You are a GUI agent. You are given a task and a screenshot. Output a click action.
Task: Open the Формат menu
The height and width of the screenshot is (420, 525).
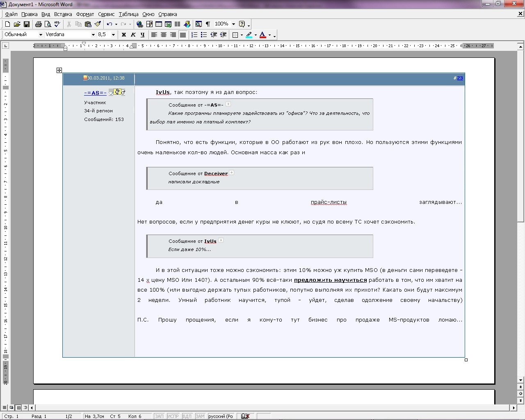click(x=85, y=14)
